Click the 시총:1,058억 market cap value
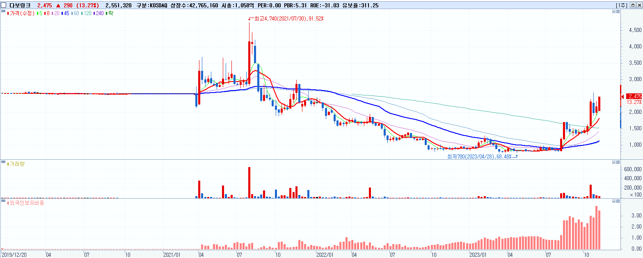The width and height of the screenshot is (643, 258). 237,5
